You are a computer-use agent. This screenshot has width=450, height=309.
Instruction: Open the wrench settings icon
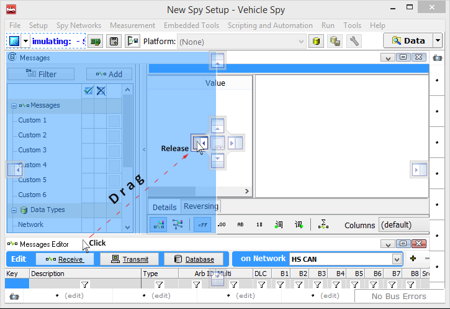point(354,41)
